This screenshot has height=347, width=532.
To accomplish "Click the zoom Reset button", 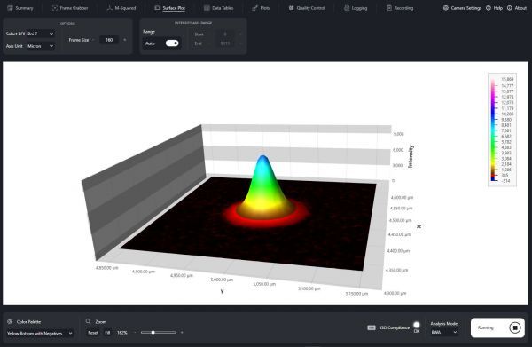I will pyautogui.click(x=93, y=333).
